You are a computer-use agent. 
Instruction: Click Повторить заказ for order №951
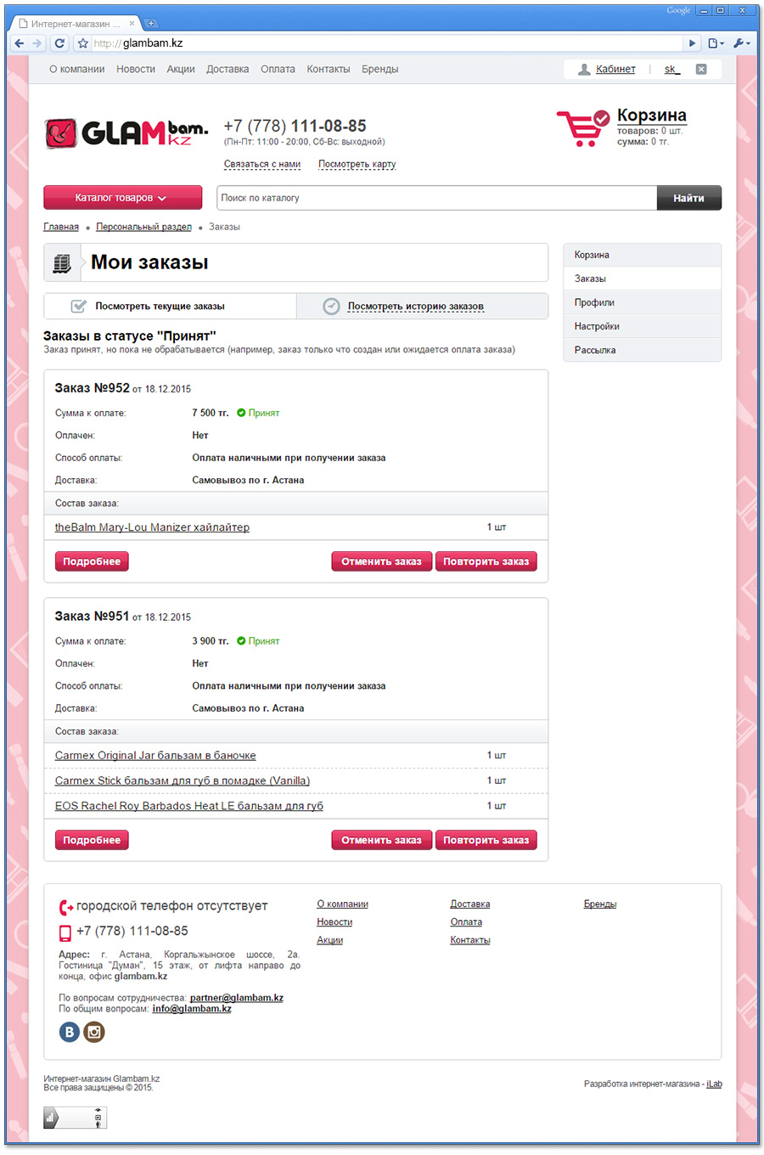click(x=486, y=840)
